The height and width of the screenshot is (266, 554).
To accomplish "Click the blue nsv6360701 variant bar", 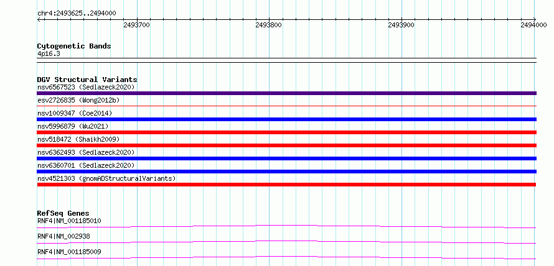I will click(x=286, y=172).
